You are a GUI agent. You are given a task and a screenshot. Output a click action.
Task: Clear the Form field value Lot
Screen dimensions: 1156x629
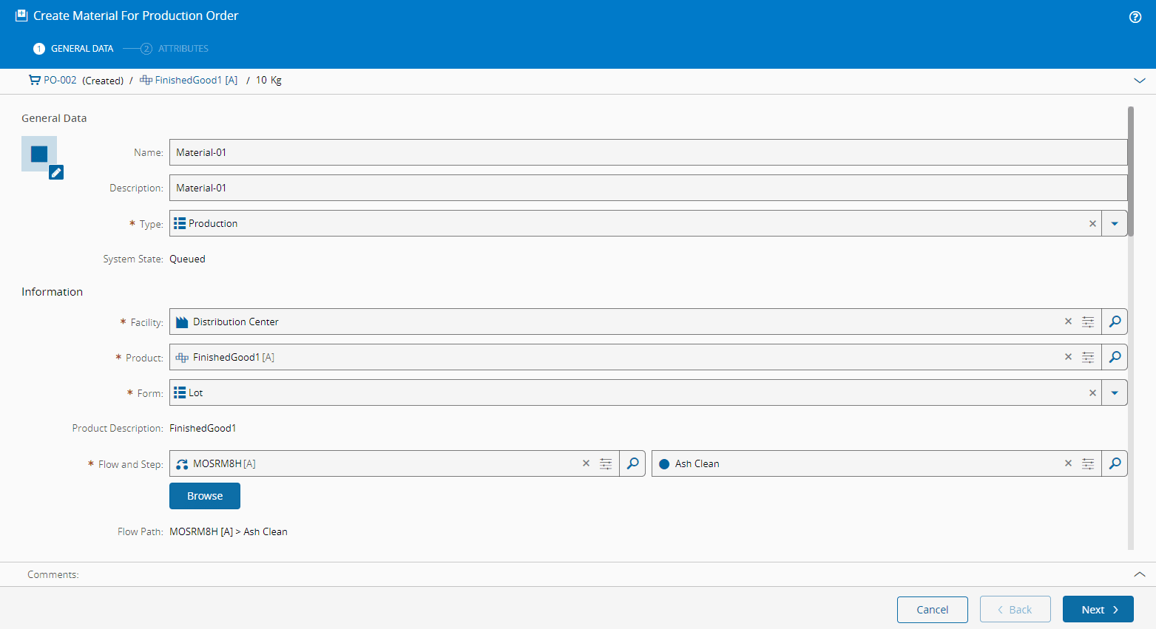tap(1092, 392)
